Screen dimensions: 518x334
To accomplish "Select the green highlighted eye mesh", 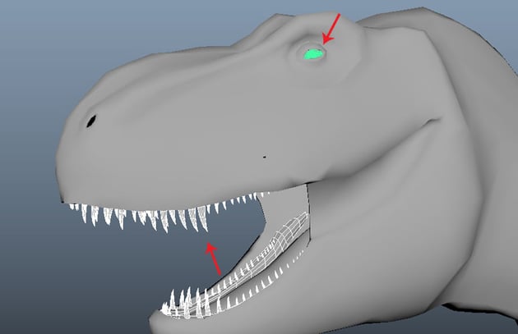I will 313,54.
